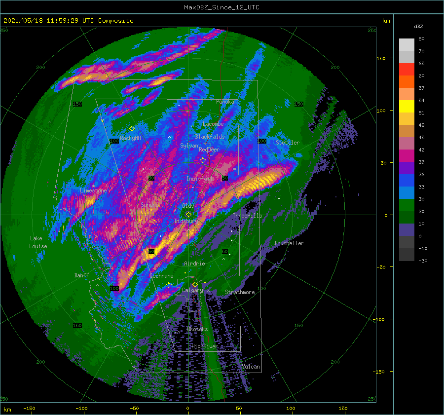
Task: Select the dark orange 60-57 dBZ legend swatch
Action: pos(407,81)
